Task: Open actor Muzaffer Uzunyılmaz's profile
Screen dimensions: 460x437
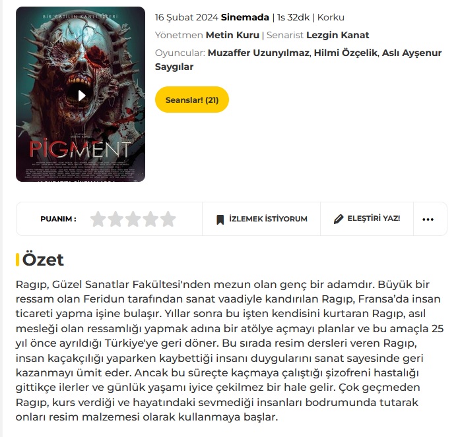Action: click(259, 53)
